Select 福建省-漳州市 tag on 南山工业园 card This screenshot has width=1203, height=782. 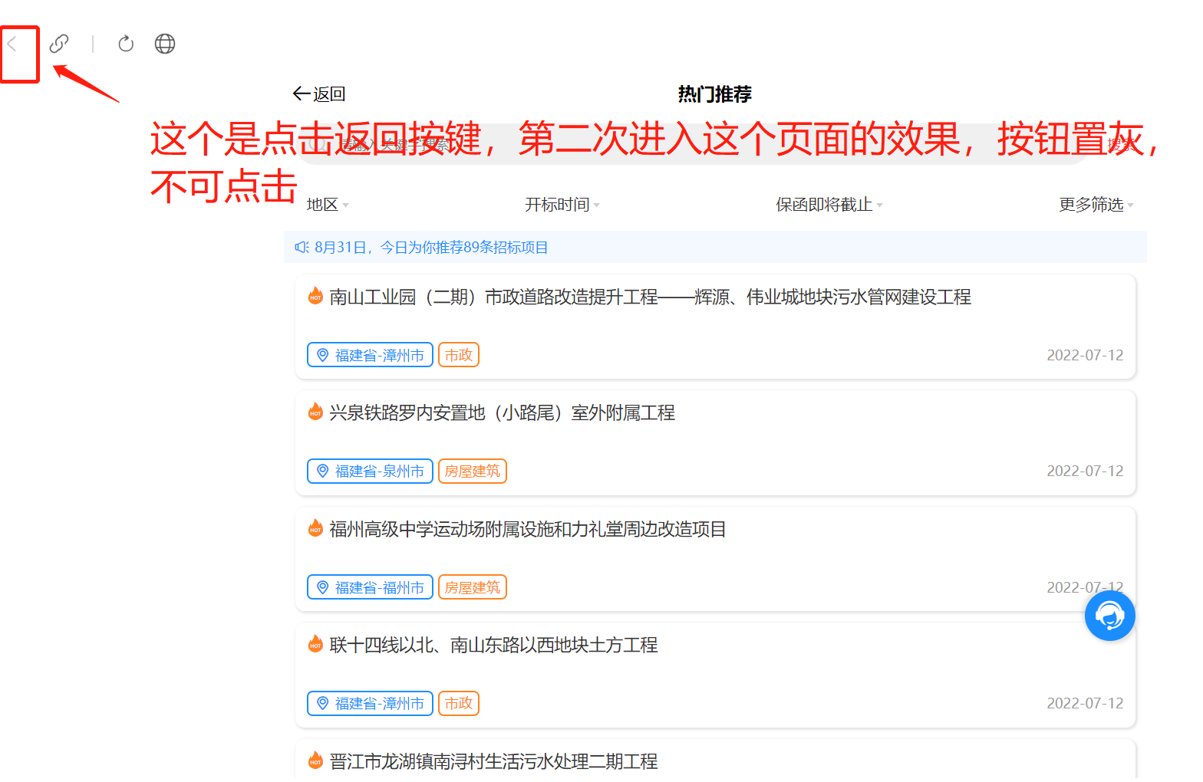pos(371,355)
